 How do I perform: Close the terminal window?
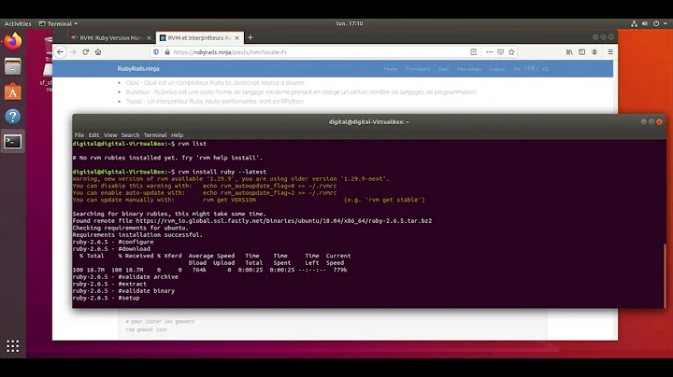[x=659, y=122]
